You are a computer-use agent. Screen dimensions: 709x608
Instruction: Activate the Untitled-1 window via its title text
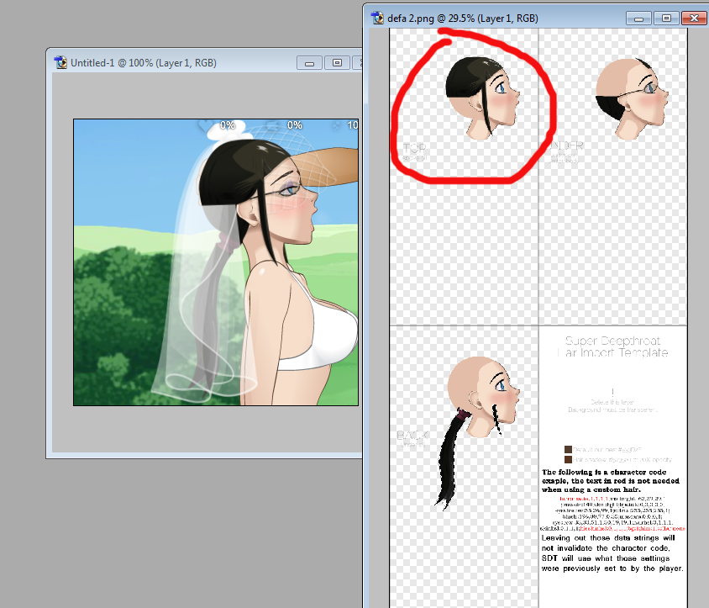pyautogui.click(x=144, y=62)
